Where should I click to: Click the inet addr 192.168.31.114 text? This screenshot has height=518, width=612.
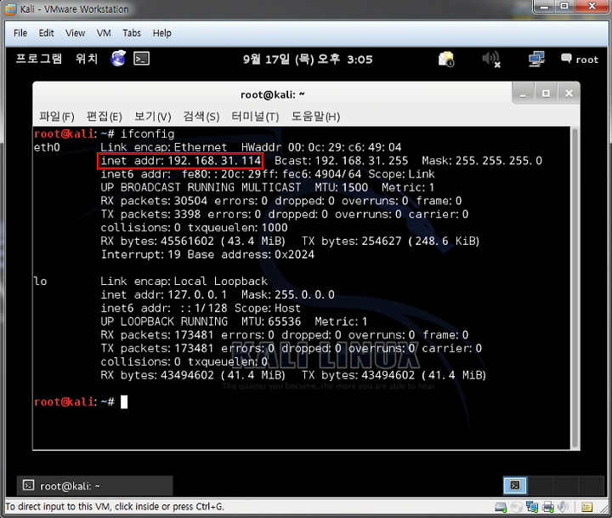pyautogui.click(x=181, y=161)
